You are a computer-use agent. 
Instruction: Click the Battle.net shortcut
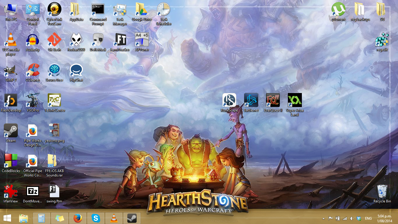(251, 103)
